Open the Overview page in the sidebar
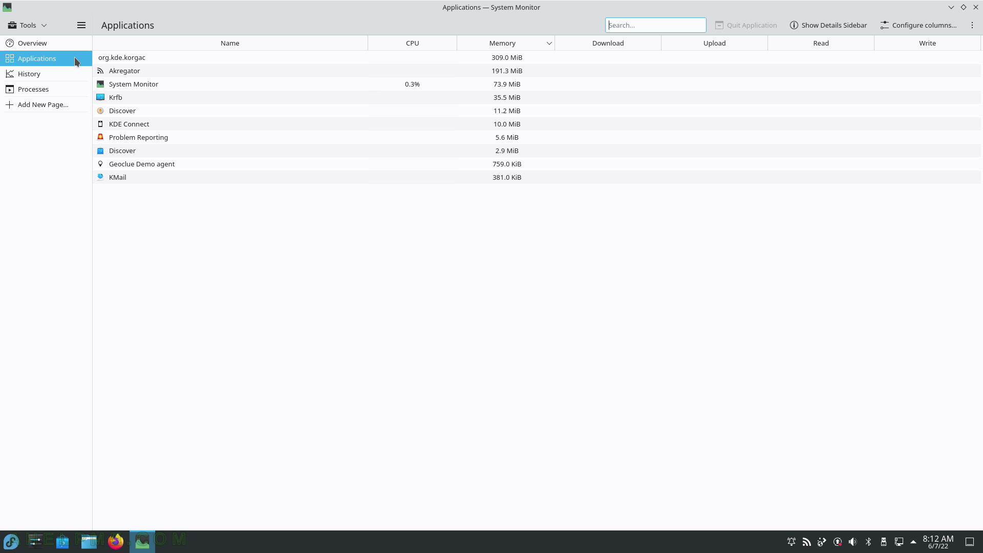The width and height of the screenshot is (983, 553). click(46, 43)
